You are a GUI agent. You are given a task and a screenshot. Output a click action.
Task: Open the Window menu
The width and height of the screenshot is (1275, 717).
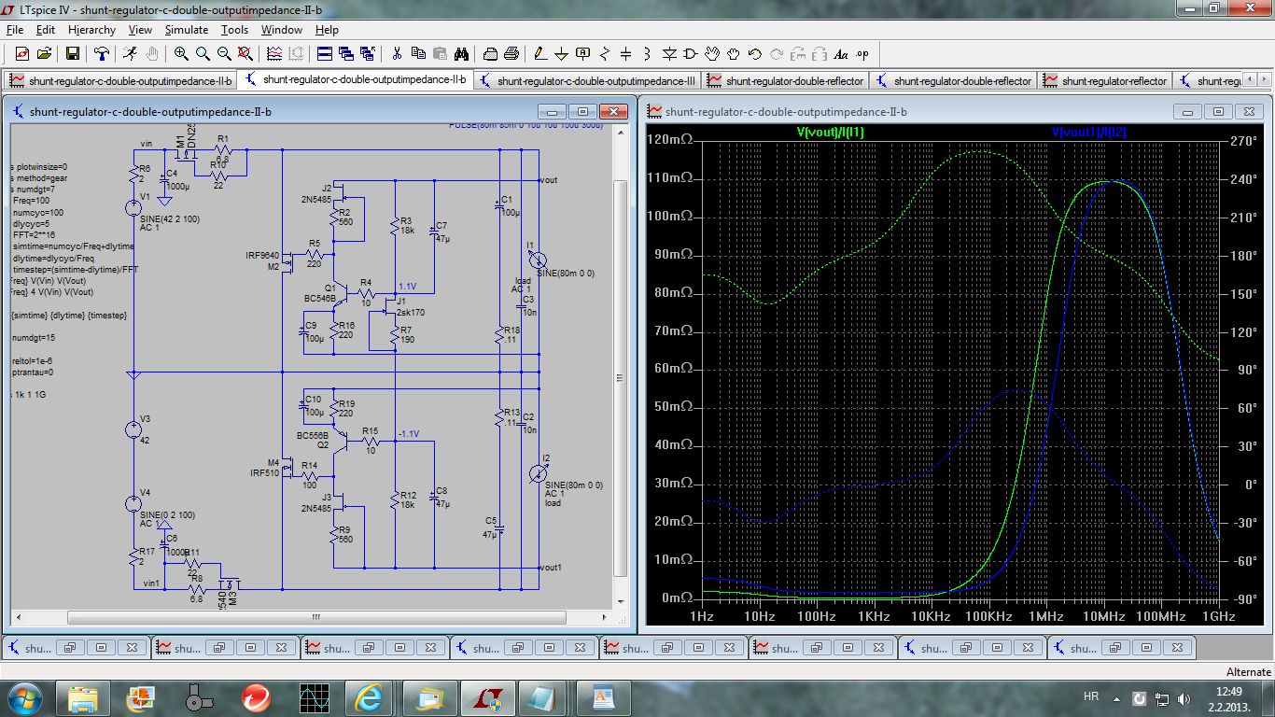(281, 30)
